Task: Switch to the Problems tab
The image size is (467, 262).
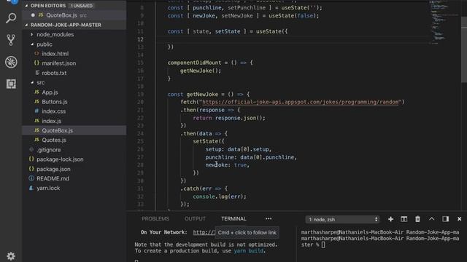Action: 155,219
